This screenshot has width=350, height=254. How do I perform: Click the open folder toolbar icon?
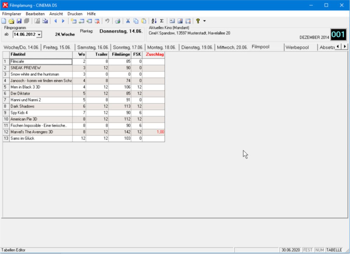[x=11, y=21]
